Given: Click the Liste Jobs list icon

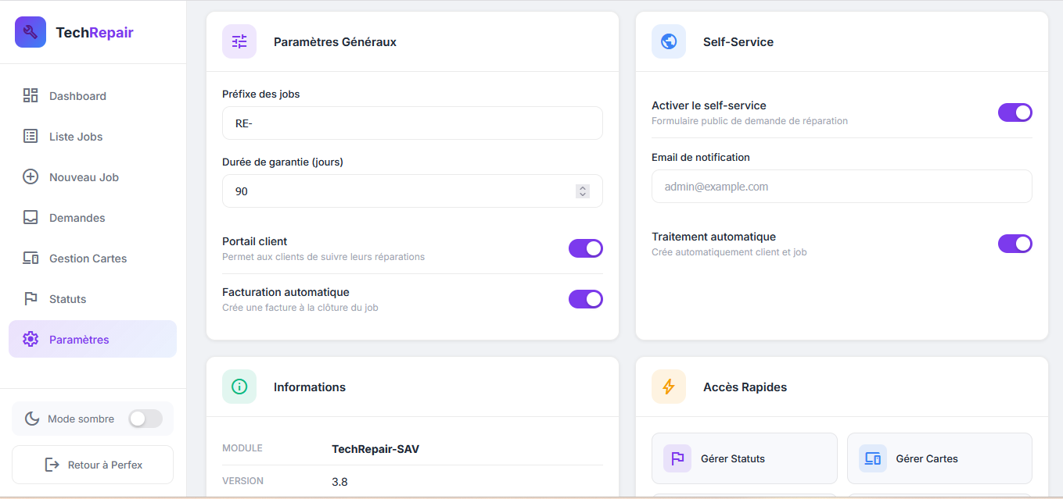Looking at the screenshot, I should point(31,137).
